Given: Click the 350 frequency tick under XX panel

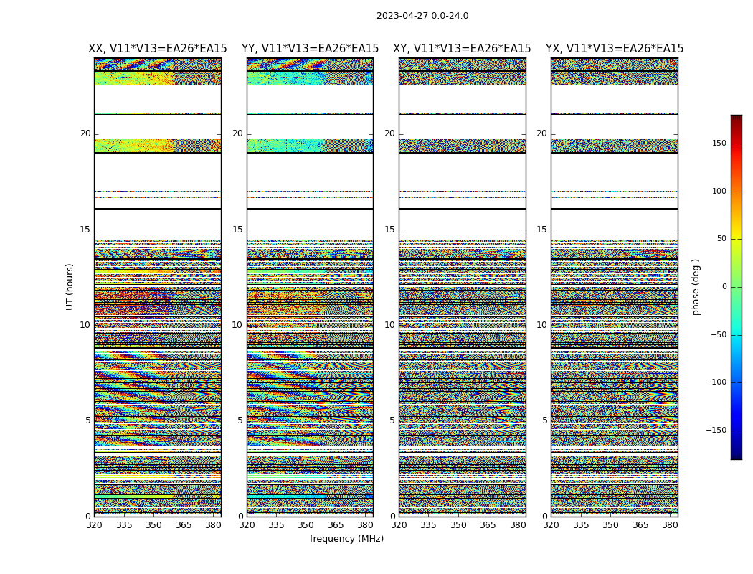Looking at the screenshot, I should tap(153, 525).
